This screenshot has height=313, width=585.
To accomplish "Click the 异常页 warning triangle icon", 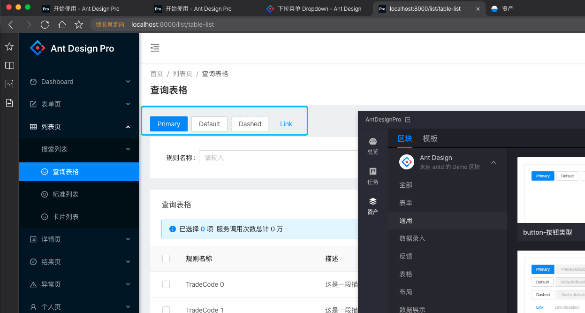I will click(x=33, y=284).
